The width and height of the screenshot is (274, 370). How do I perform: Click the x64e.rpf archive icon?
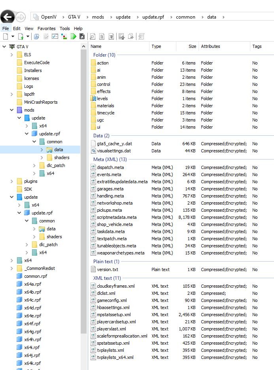19,316
